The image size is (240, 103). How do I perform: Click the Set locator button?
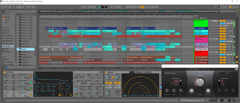196,16
